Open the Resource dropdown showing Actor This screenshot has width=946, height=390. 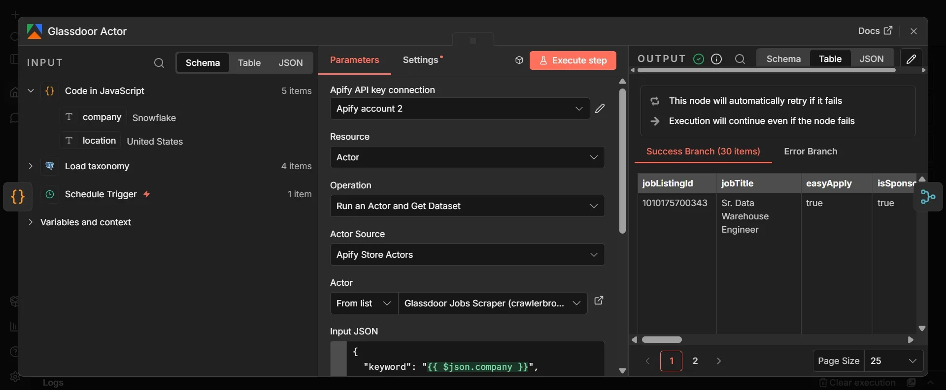point(467,157)
